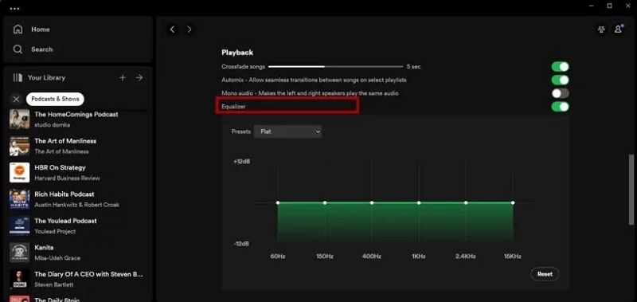Open the Presets dropdown showing Flat
The height and width of the screenshot is (302, 637).
(288, 131)
